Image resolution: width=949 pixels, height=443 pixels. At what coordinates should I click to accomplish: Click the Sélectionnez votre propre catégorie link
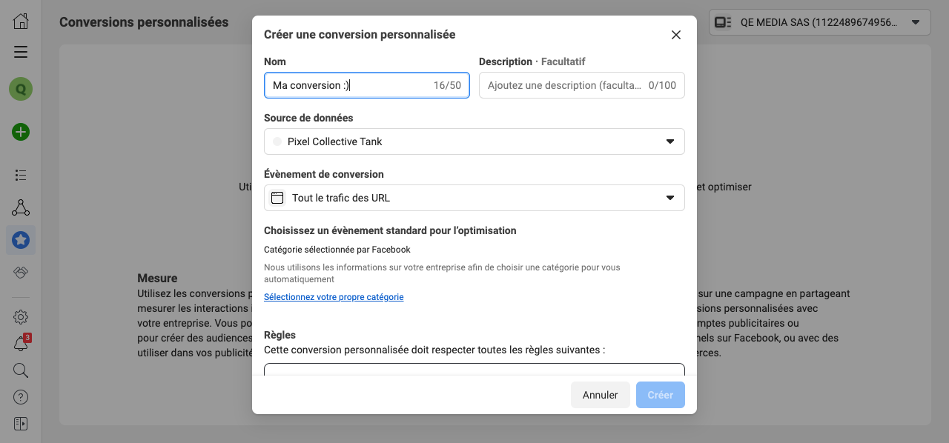334,297
